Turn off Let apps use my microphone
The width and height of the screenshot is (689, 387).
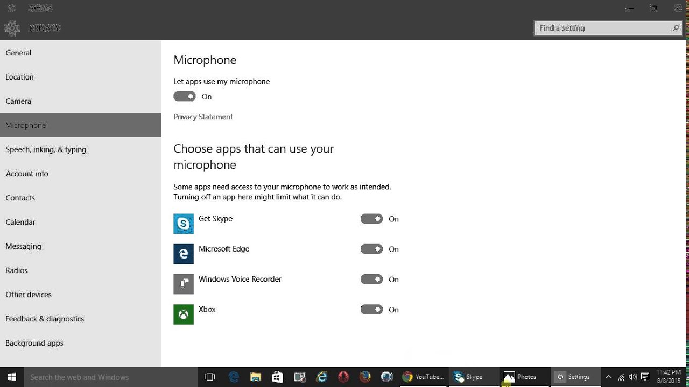point(185,96)
